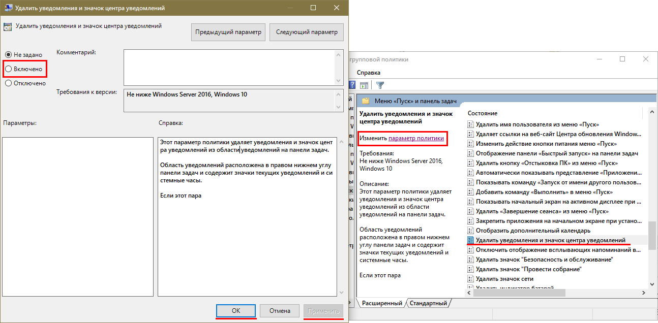Select icon of «Удалить Завершение сеанса»
Image resolution: width=658 pixels, height=323 pixels.
[470, 211]
